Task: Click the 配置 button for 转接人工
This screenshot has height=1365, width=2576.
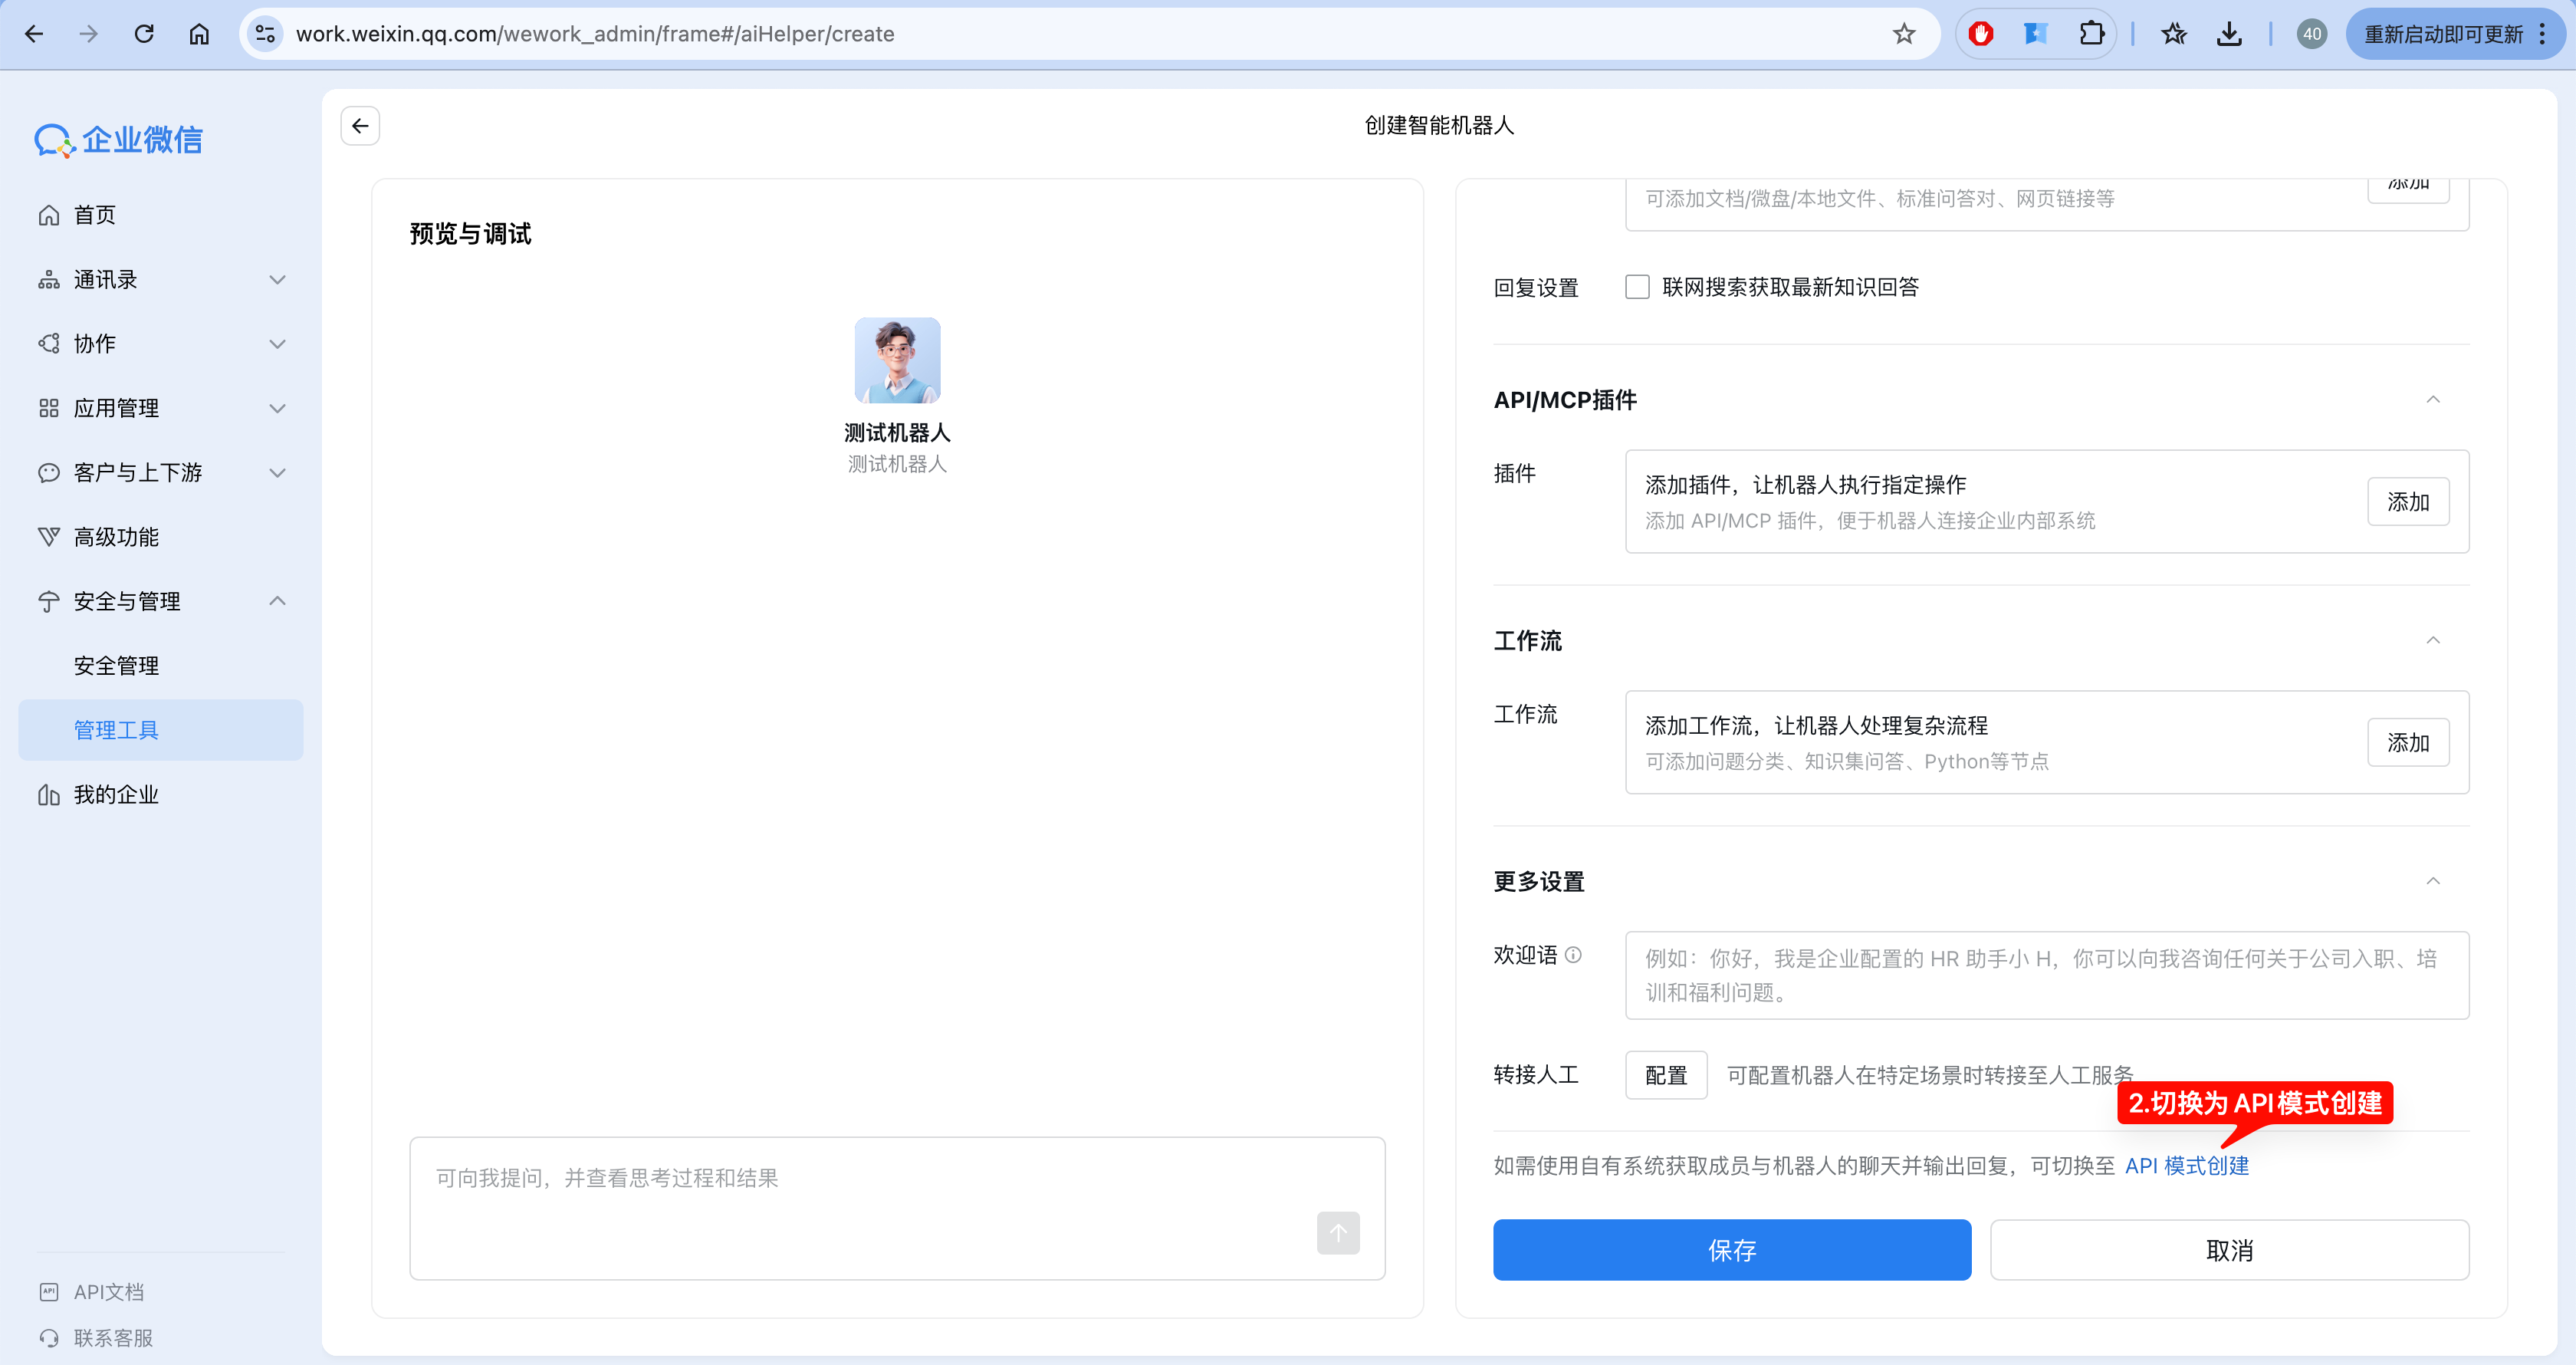Action: [x=1666, y=1075]
